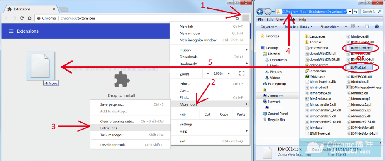385x161 pixels.
Task: Expand the Bookmarks submenu
Action: (210, 64)
